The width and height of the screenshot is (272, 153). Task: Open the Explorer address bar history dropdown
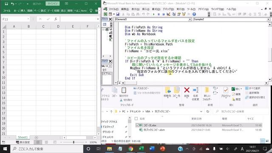pos(201,111)
